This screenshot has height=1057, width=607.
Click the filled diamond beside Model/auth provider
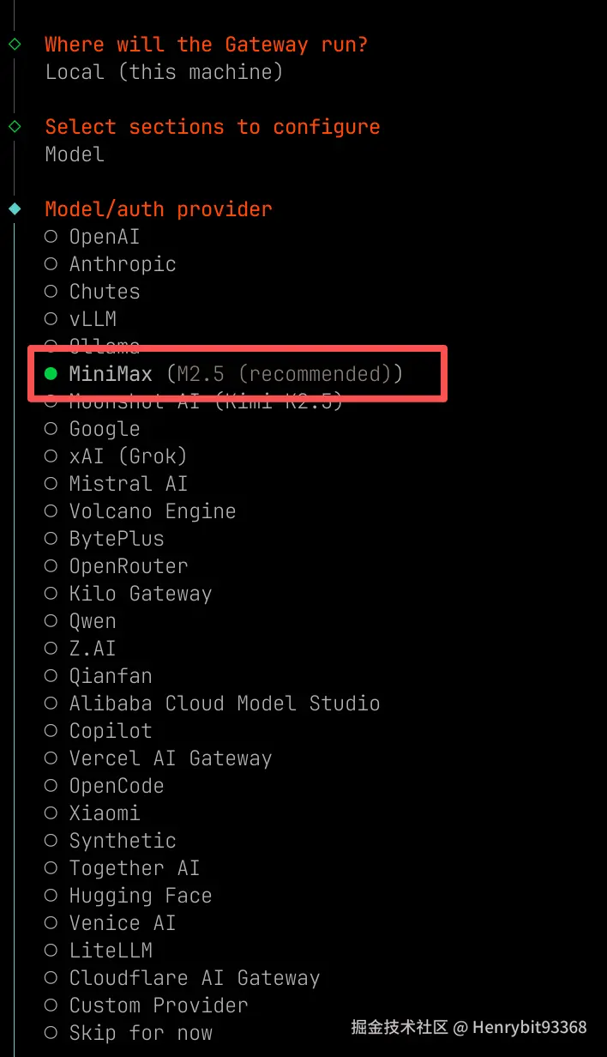coord(15,208)
